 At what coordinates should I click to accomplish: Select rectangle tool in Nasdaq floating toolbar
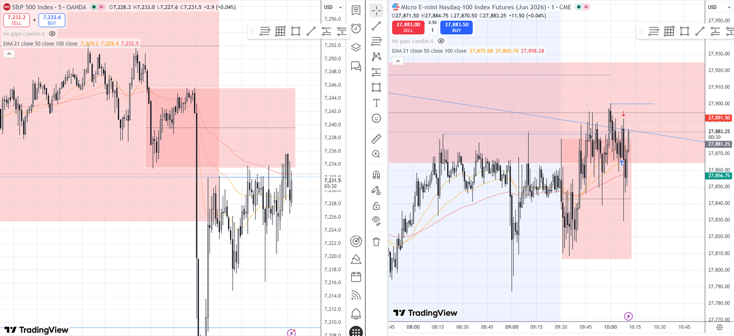point(684,31)
